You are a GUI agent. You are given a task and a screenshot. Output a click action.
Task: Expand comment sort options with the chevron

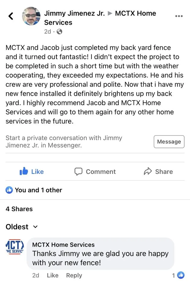click(35, 227)
